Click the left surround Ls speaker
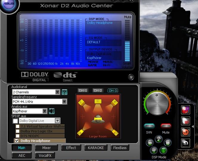 pyautogui.click(x=80, y=132)
